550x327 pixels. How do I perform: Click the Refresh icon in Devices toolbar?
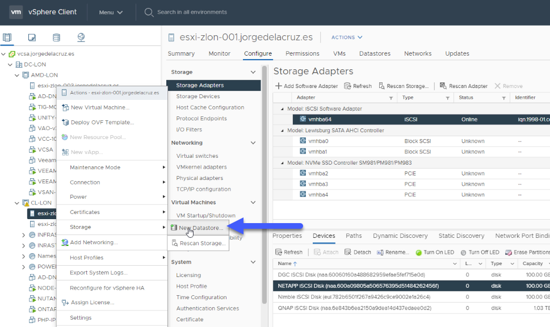(x=279, y=252)
